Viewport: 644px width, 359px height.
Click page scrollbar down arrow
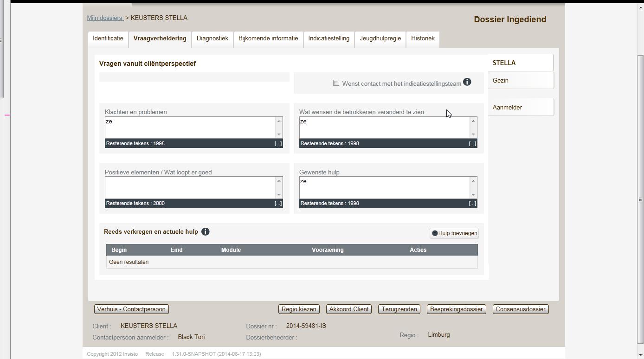click(641, 355)
